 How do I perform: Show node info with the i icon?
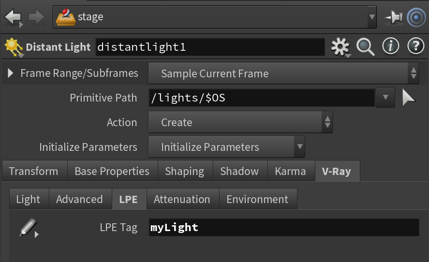click(x=390, y=46)
